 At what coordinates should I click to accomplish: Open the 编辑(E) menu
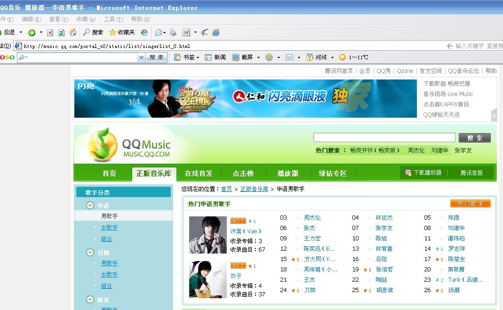coord(32,19)
